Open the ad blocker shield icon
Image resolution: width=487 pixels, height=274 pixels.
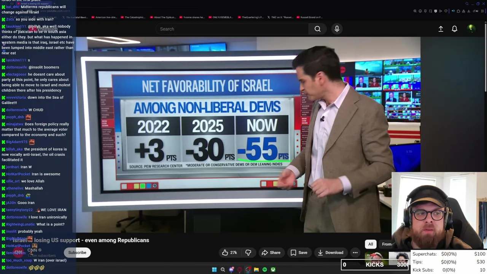[436, 11]
